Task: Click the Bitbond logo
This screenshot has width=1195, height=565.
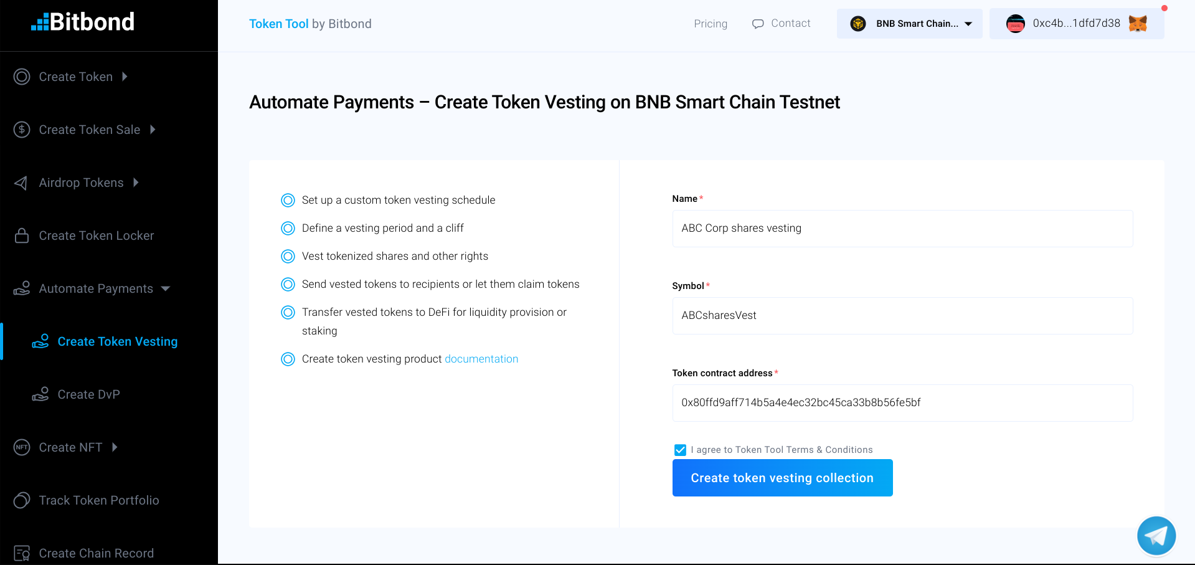Action: click(83, 22)
